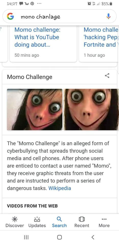The height and width of the screenshot is (244, 119).
Task: Open the first Momo image thumbnail
Action: (35, 109)
